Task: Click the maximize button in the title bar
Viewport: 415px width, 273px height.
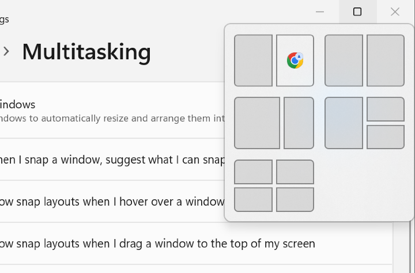Action: [x=357, y=12]
